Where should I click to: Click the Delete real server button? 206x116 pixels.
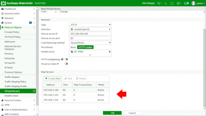point(81,78)
